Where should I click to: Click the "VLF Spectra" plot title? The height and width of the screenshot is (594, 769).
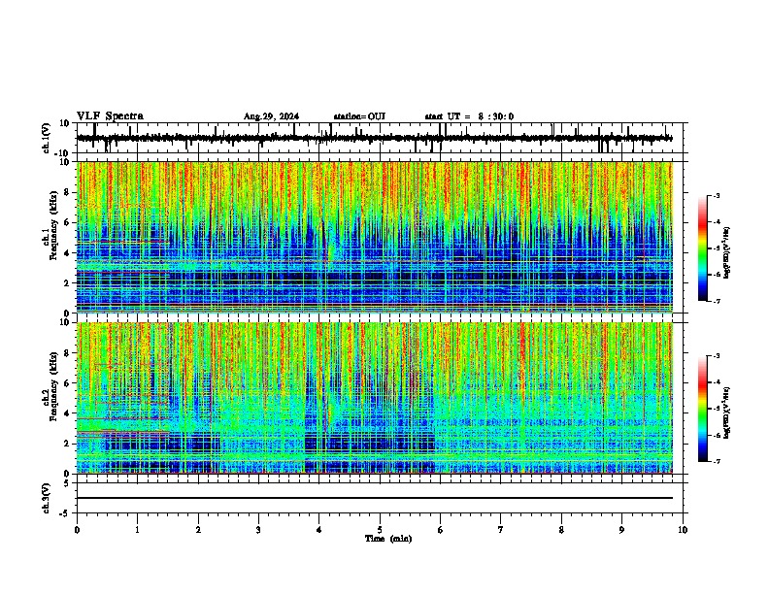coord(110,116)
